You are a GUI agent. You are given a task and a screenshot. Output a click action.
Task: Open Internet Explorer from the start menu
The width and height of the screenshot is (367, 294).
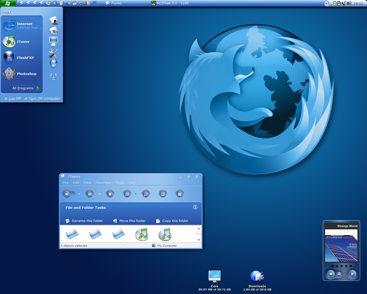[x=22, y=26]
